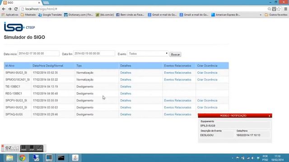Open the Action Center flag icon

point(238,158)
